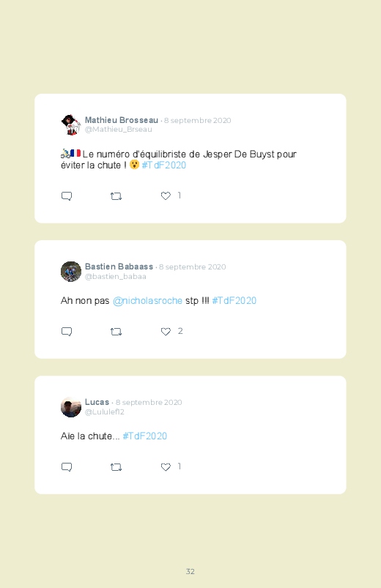Screen dimensions: 381x588
Task: Like Lucas's tweet about the crash
Action: [166, 466]
